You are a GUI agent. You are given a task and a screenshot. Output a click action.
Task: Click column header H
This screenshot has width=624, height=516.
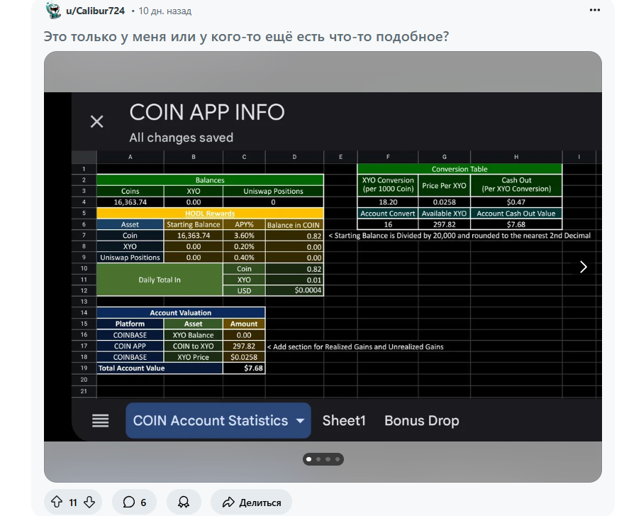(516, 157)
